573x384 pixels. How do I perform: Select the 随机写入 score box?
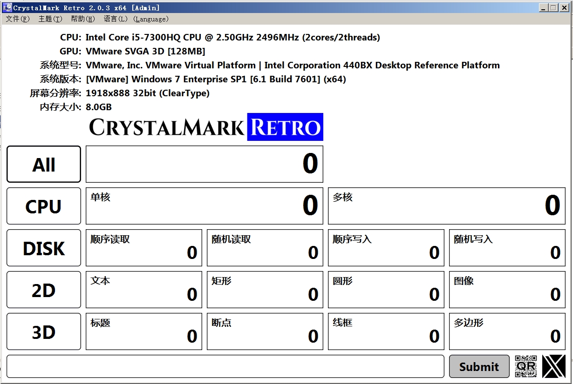pos(507,248)
